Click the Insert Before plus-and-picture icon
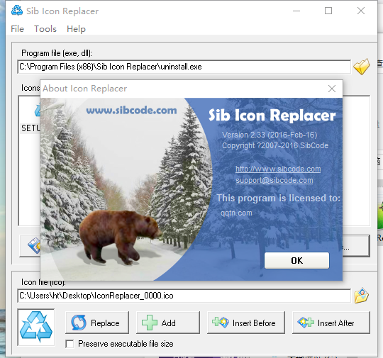383x358 pixels. tap(221, 323)
